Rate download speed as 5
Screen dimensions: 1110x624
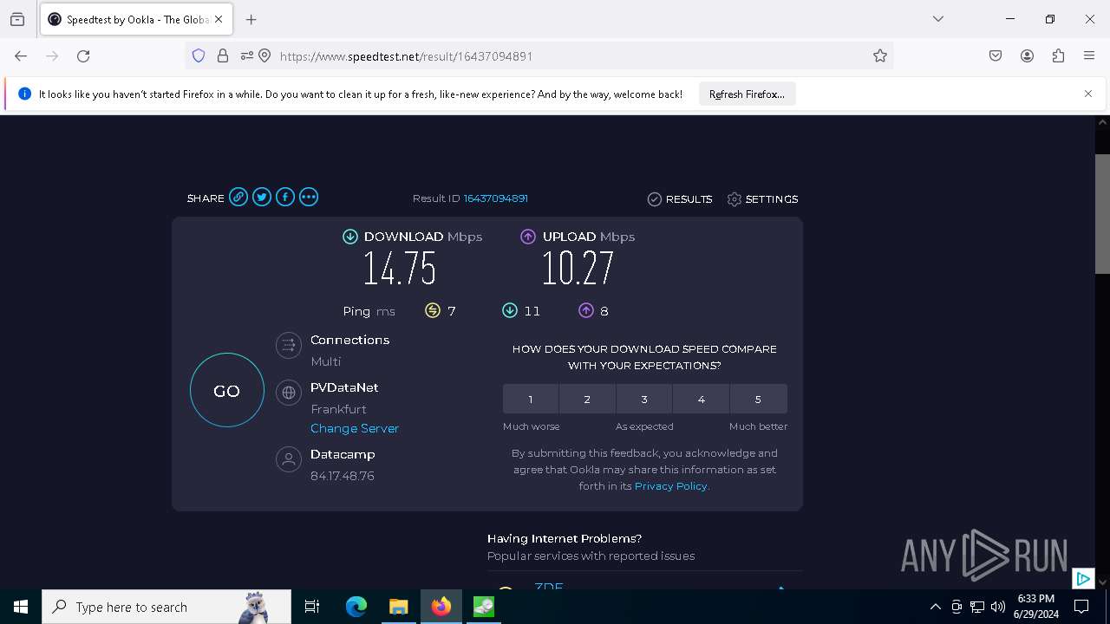758,400
